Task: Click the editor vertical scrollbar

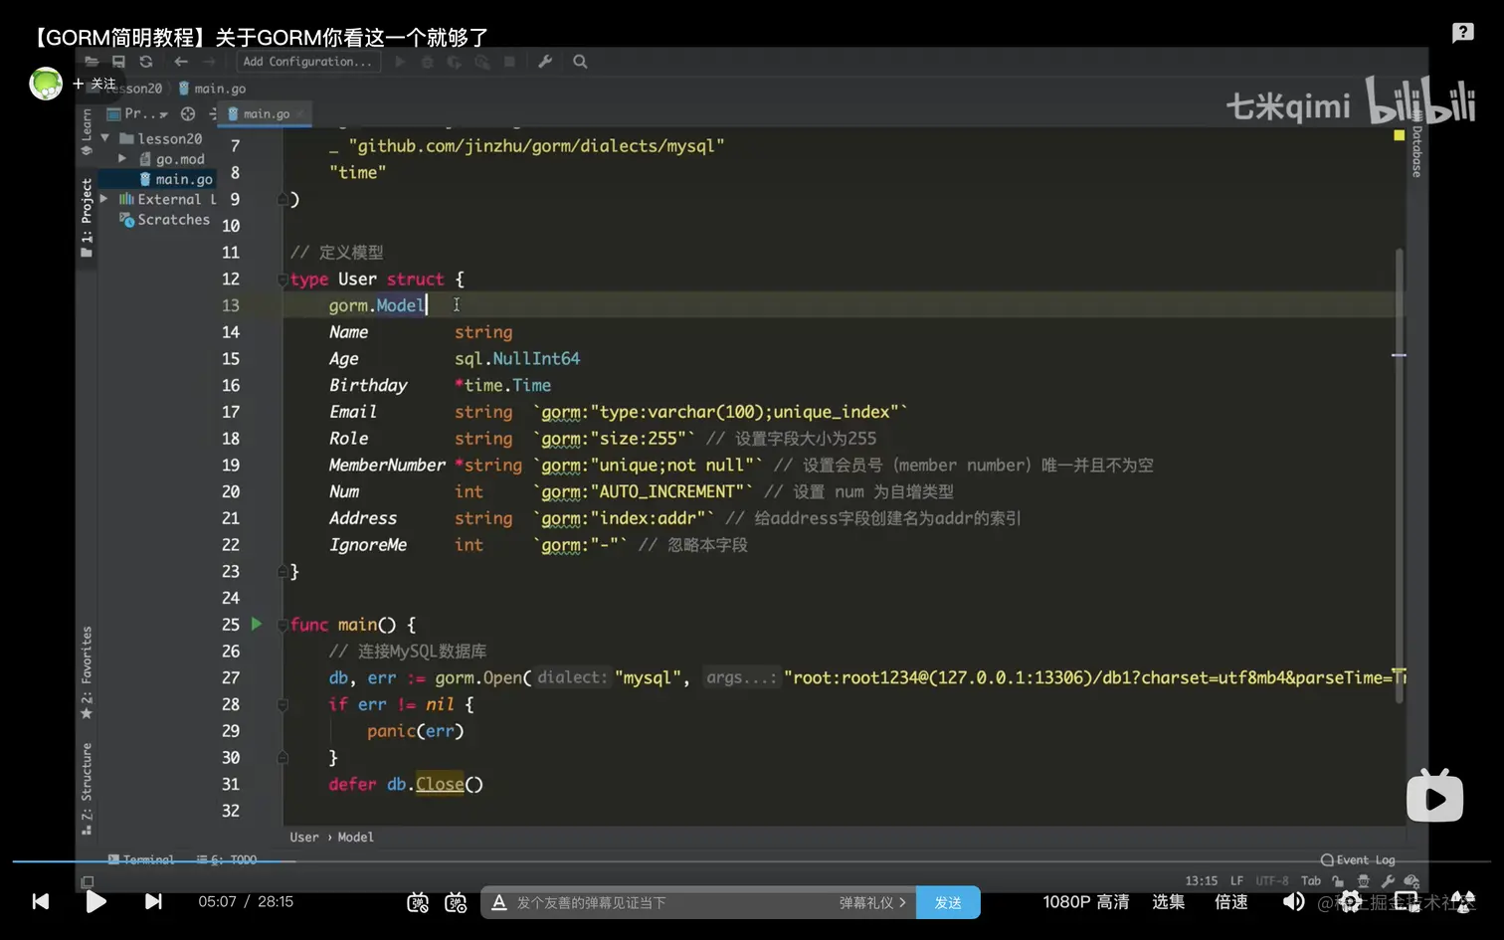Action: point(1400,477)
